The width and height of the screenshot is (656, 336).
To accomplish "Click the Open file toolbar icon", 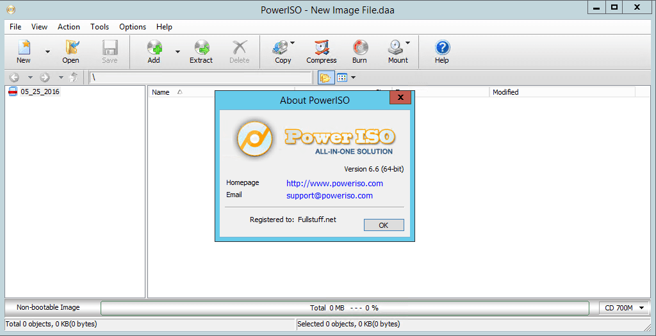I will point(70,47).
